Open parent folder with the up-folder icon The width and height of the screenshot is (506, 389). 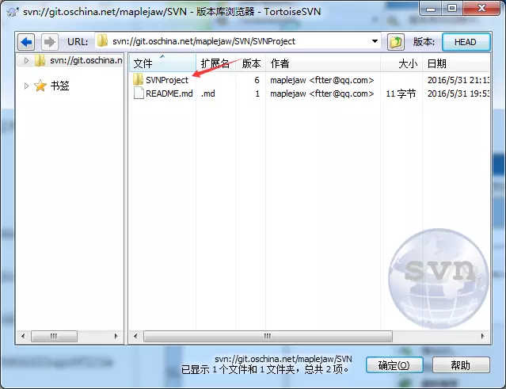coord(396,42)
